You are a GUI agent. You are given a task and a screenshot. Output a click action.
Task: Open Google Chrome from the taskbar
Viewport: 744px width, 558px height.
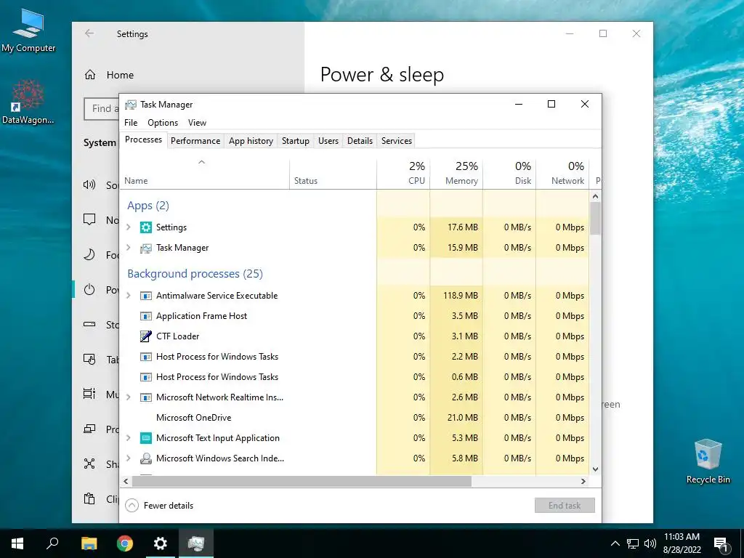(125, 543)
